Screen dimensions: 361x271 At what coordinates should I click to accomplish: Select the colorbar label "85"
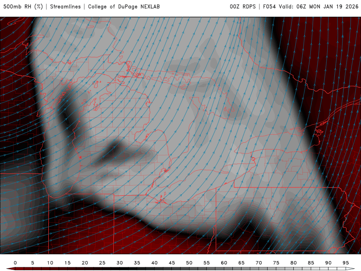pos(311,263)
